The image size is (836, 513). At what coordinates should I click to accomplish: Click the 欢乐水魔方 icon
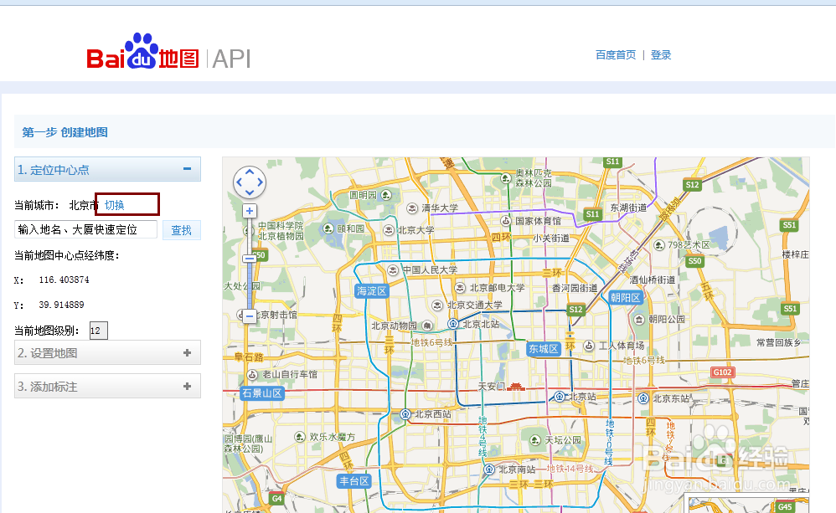[x=300, y=437]
